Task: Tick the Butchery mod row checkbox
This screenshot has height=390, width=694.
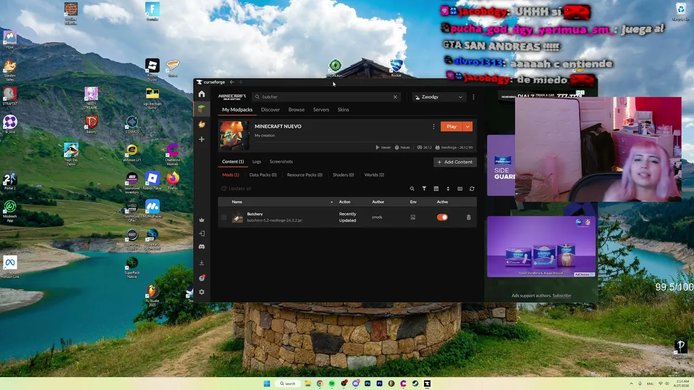Action: (x=224, y=217)
